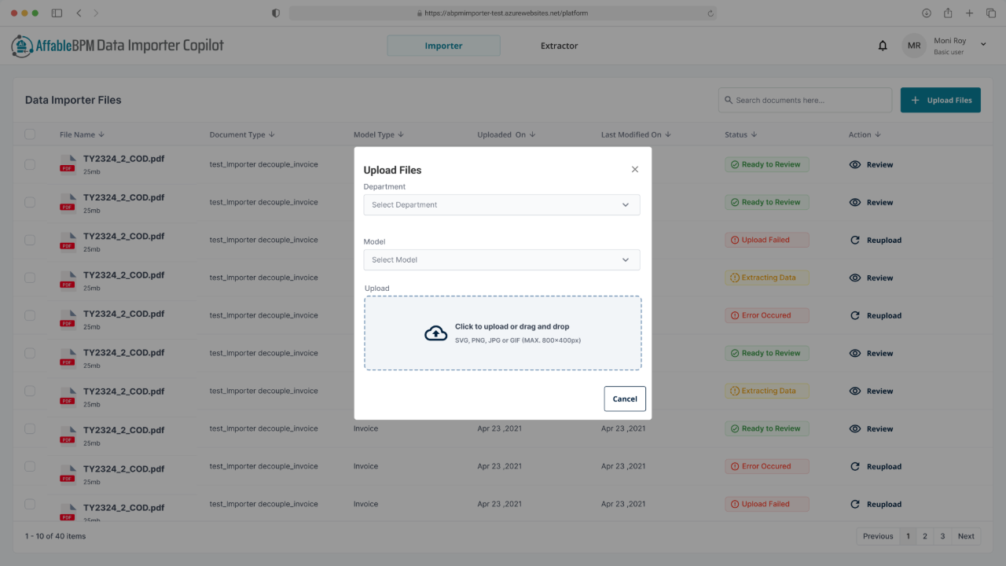Click the page reload icon in address bar

click(x=710, y=13)
